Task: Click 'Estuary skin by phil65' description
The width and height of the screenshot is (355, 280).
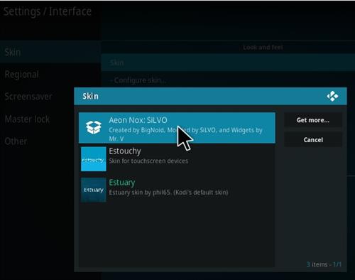Action: (168, 193)
